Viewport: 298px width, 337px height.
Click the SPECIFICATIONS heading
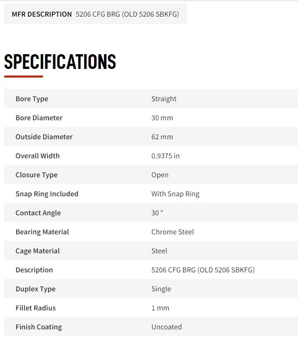[x=60, y=62]
